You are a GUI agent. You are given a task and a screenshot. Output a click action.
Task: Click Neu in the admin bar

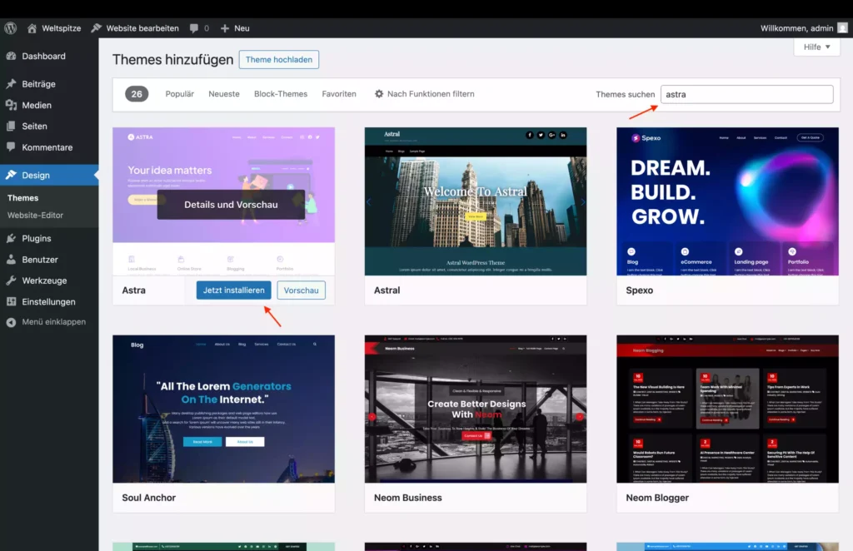pyautogui.click(x=242, y=28)
